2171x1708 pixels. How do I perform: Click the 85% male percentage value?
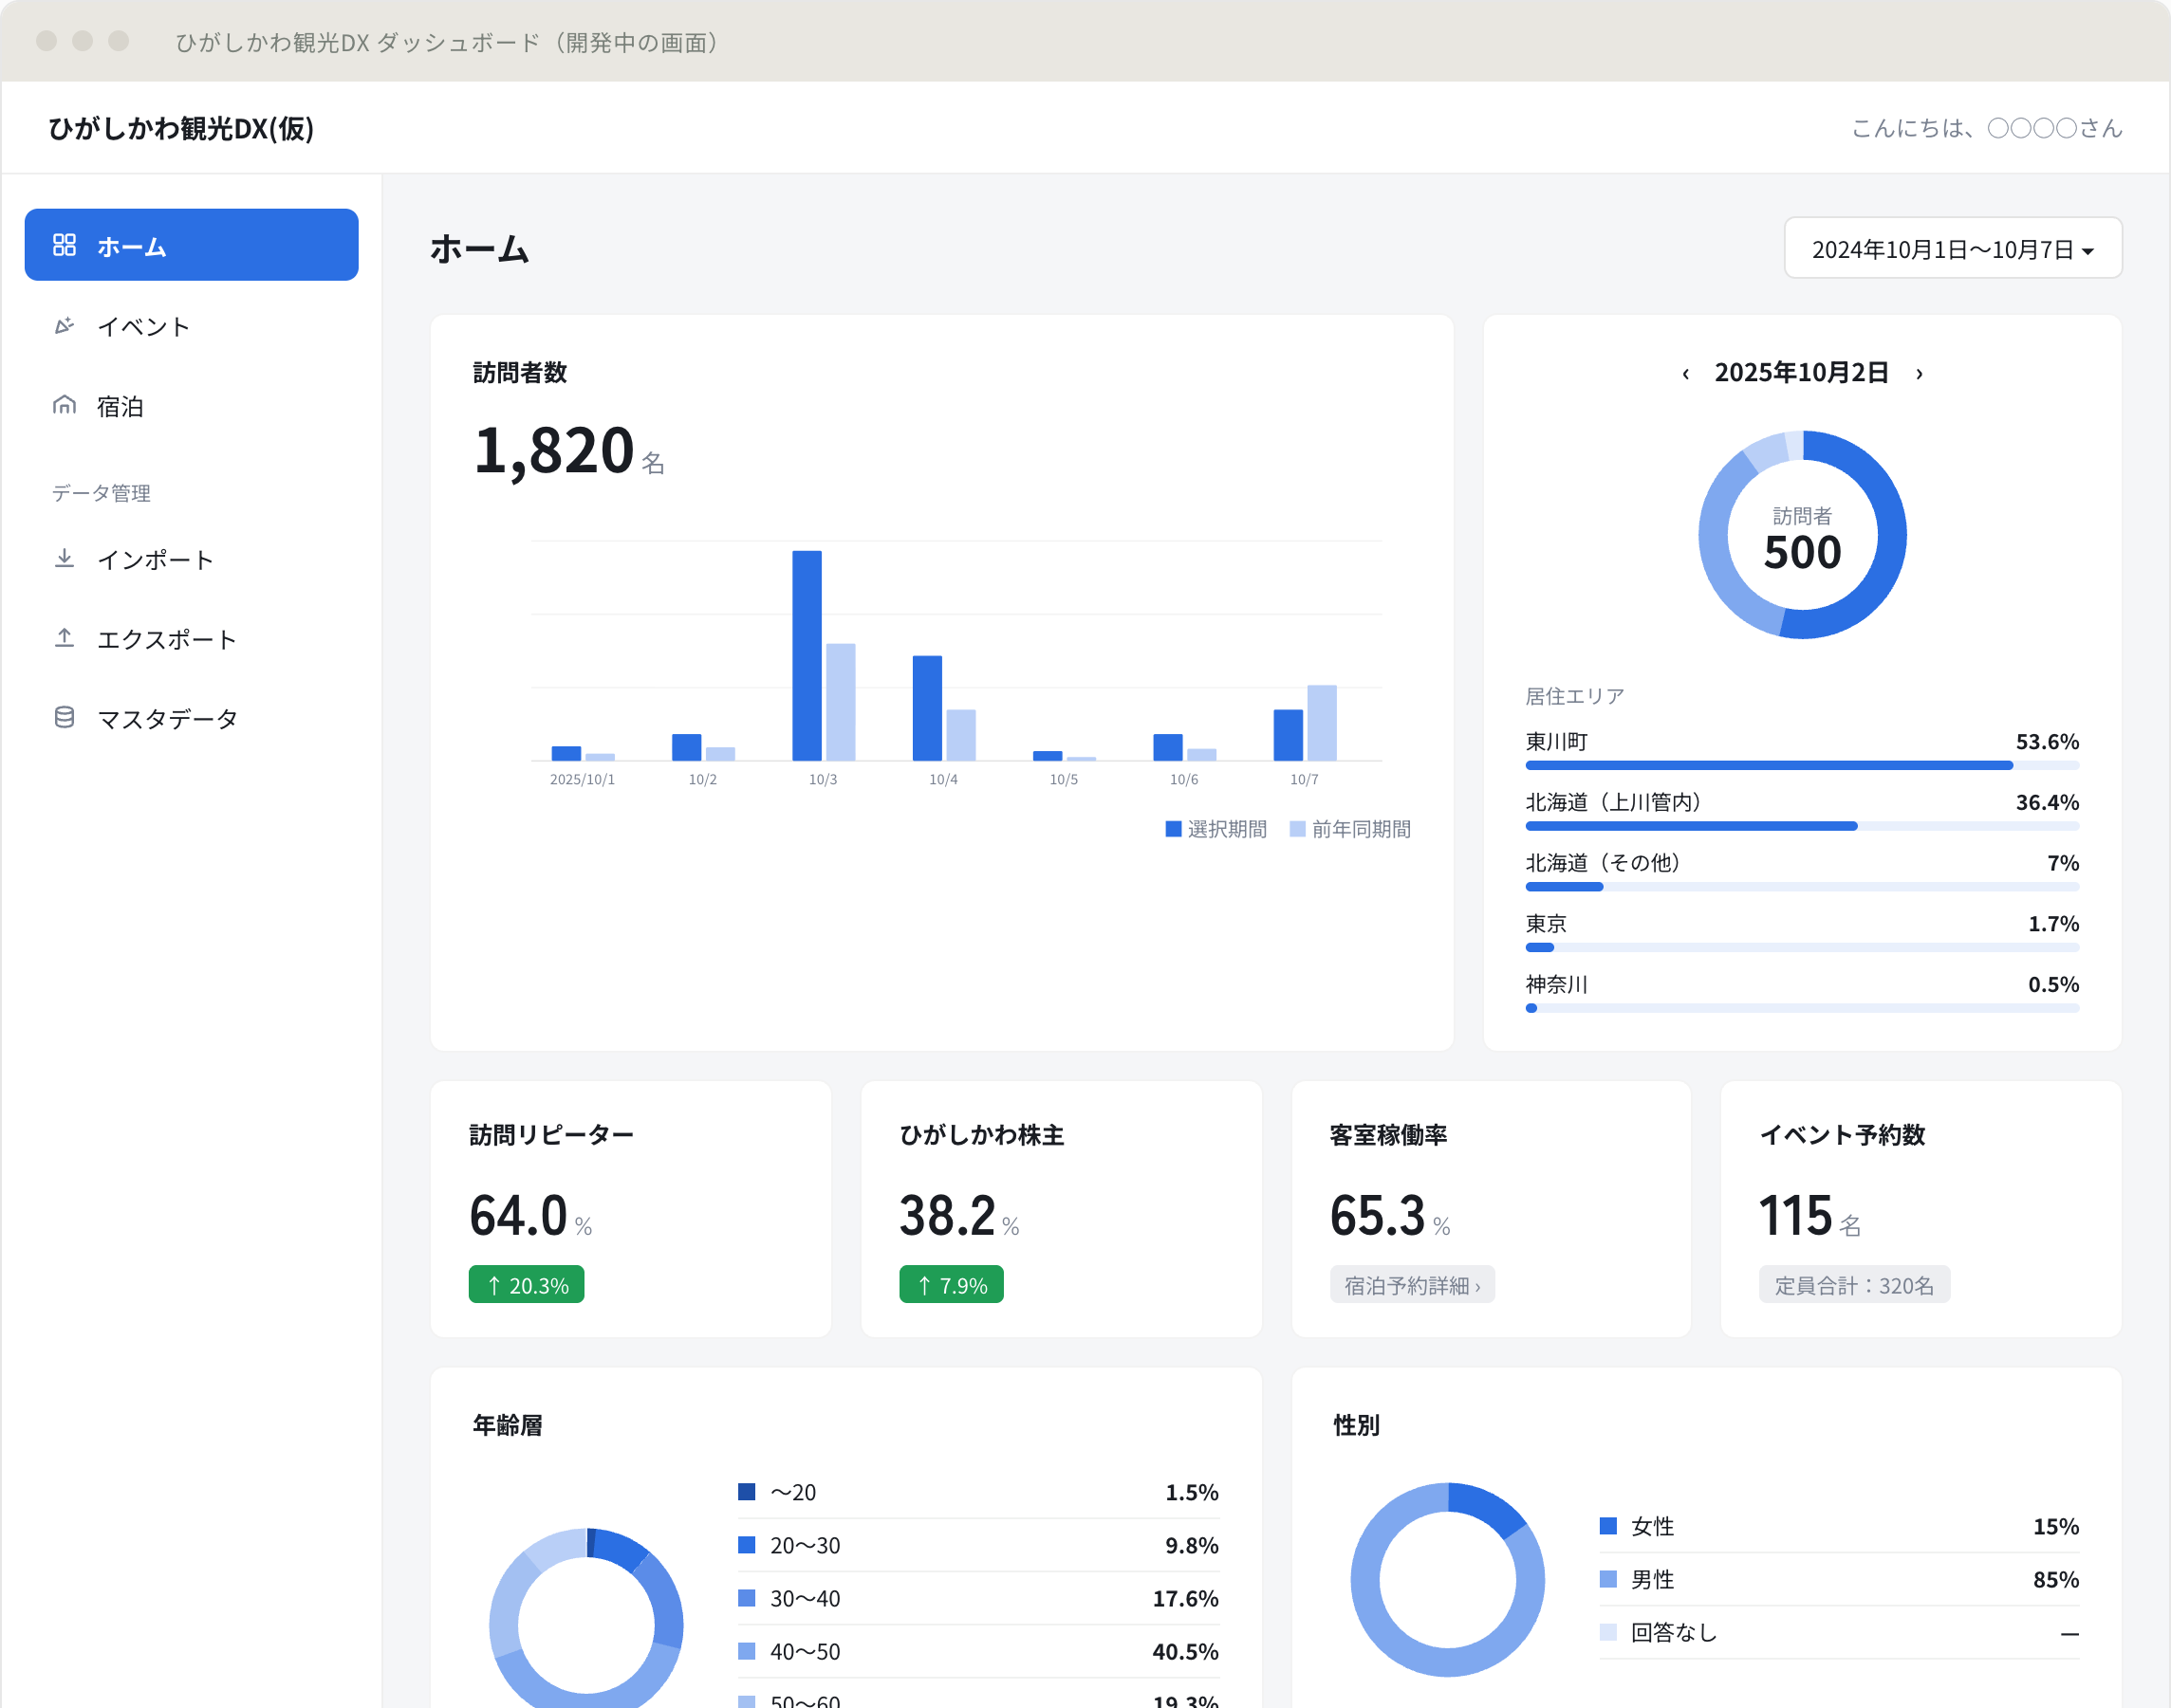(x=2056, y=1580)
